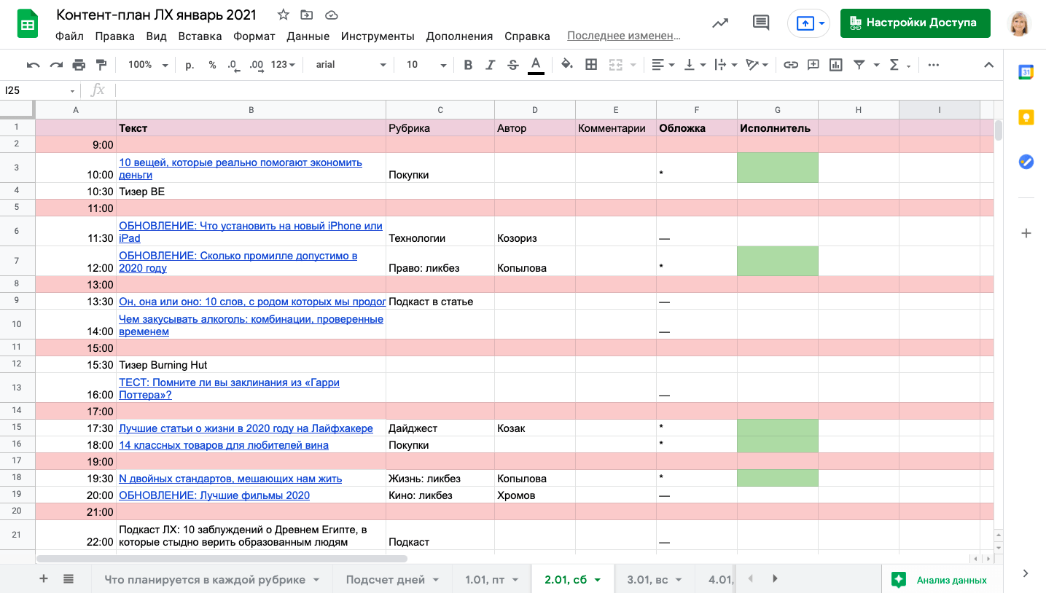This screenshot has width=1046, height=593.
Task: Click the insert link icon
Action: (790, 65)
